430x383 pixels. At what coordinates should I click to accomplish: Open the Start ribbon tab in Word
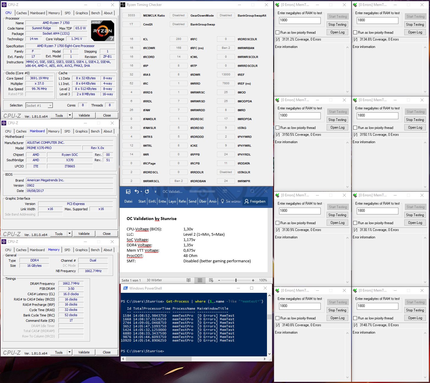tap(142, 201)
